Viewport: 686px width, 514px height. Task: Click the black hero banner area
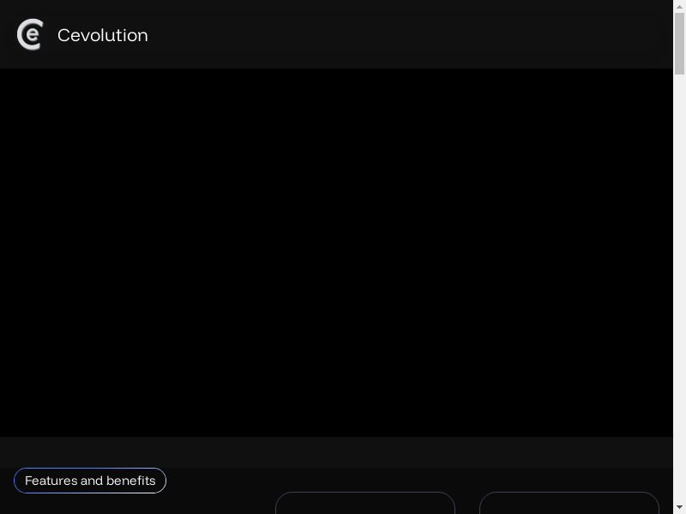coord(336,253)
